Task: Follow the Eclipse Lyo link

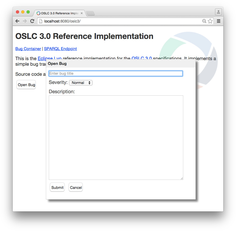Action: pos(50,58)
